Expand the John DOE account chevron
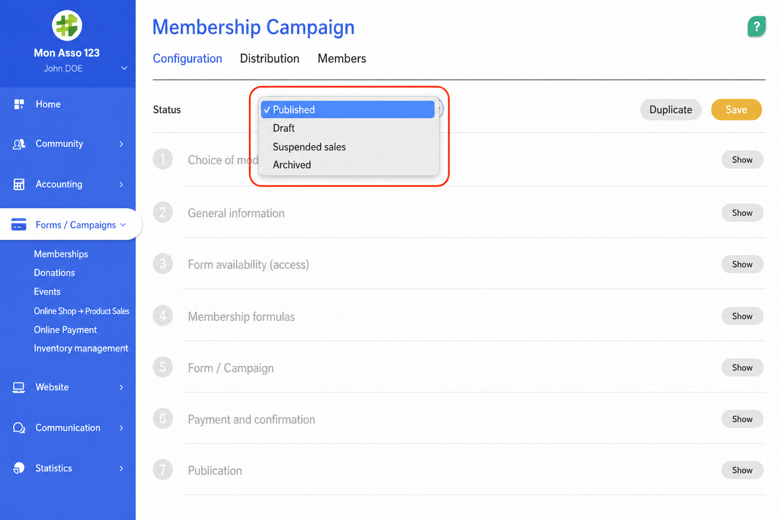 [x=124, y=68]
